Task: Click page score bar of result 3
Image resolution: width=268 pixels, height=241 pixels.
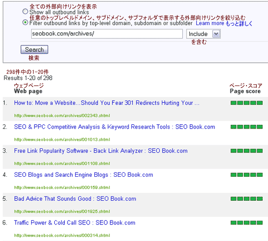Action: (x=247, y=150)
